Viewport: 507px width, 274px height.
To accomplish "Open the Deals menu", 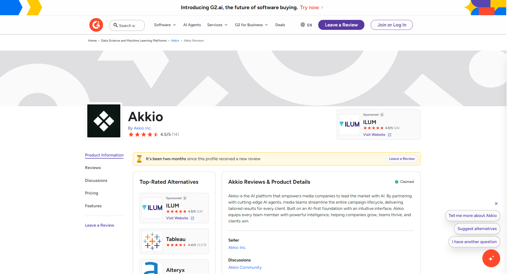I will click(x=280, y=25).
